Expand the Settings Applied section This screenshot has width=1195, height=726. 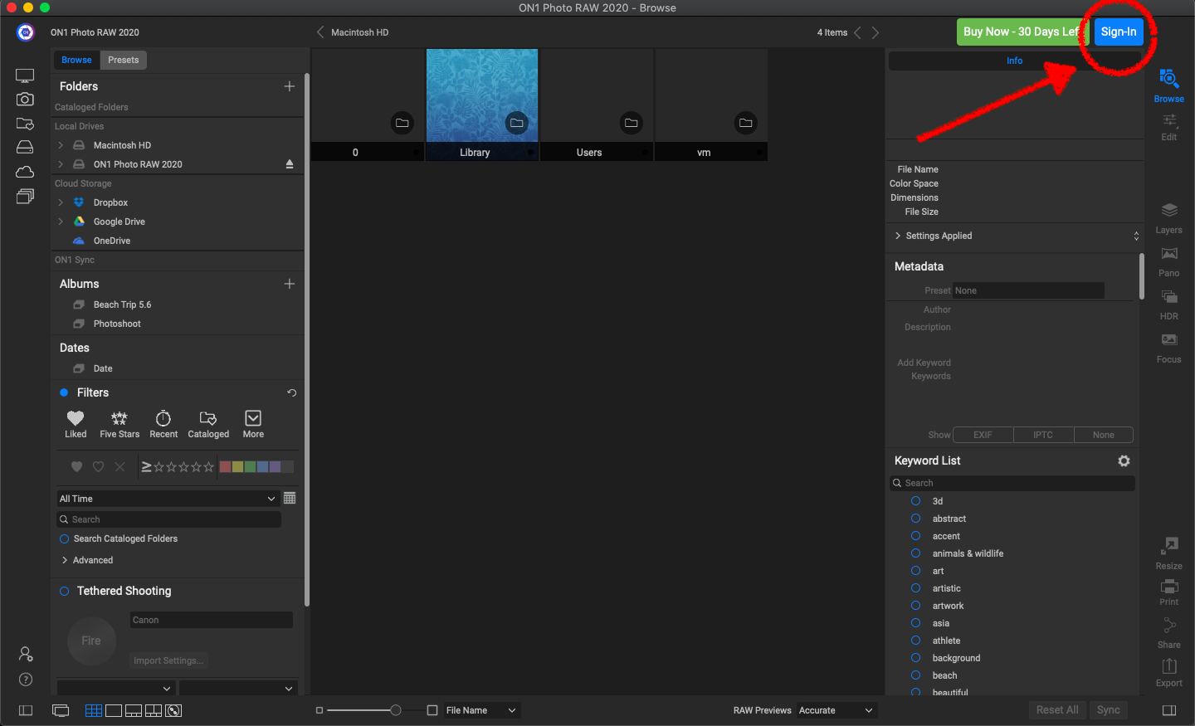pos(898,236)
